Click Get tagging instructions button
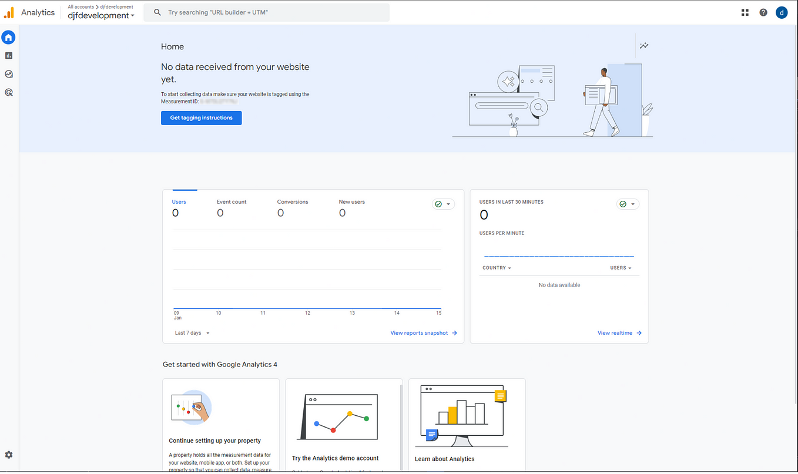The width and height of the screenshot is (798, 474). point(202,118)
